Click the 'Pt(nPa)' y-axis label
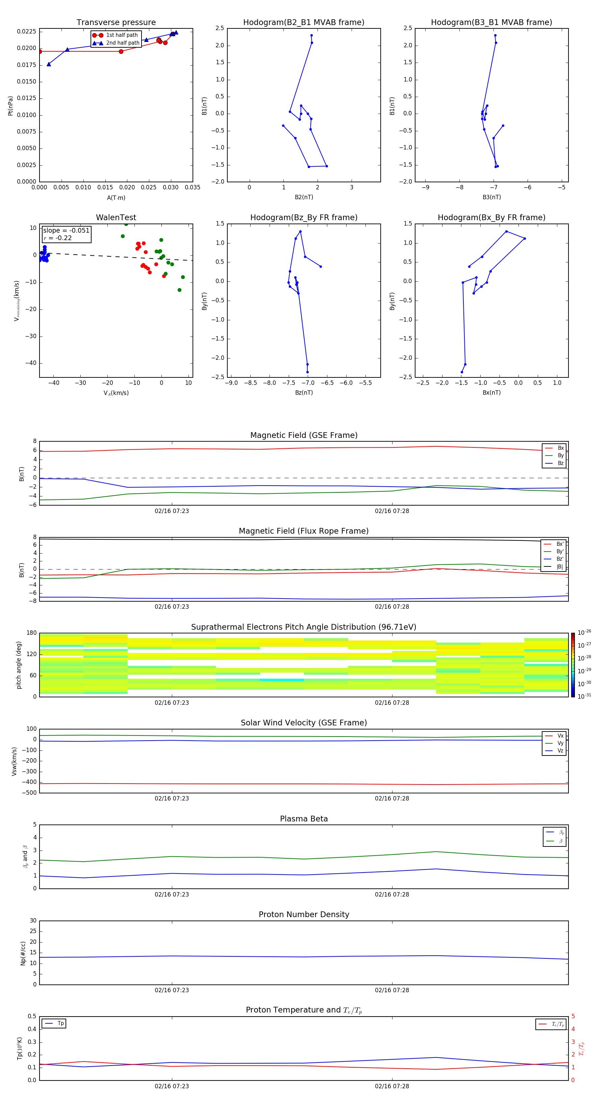608x1116 pixels. click(10, 105)
